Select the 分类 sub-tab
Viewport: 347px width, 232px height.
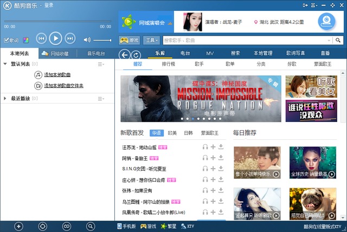[261, 64]
